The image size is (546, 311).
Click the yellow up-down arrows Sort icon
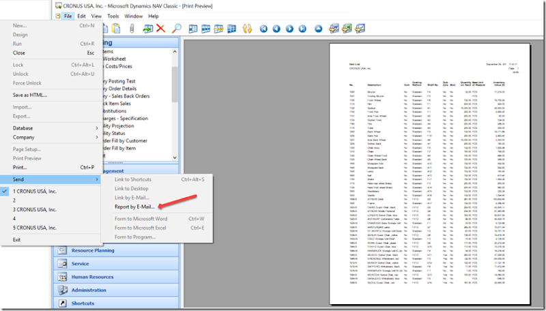click(x=247, y=29)
